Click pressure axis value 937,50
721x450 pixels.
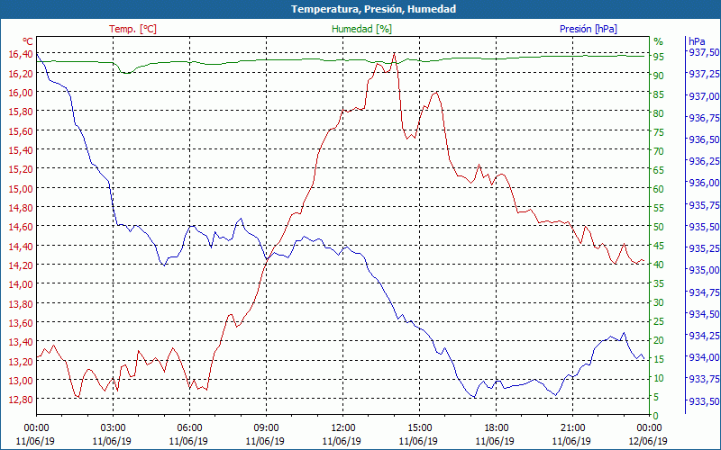[704, 52]
